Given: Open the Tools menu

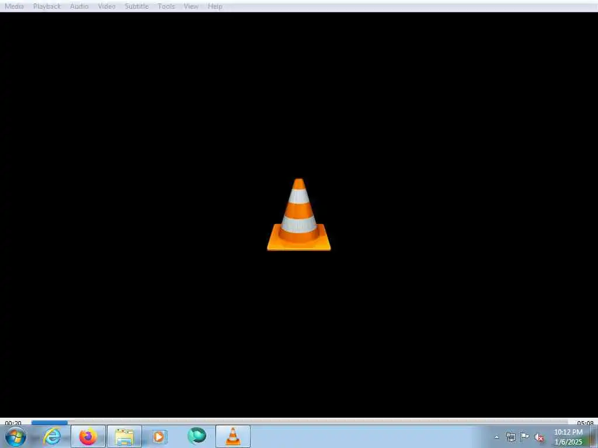Looking at the screenshot, I should tap(166, 6).
